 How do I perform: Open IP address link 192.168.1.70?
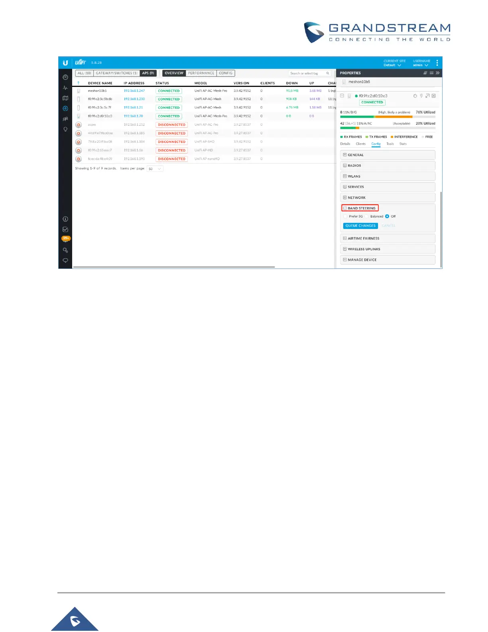coord(133,116)
